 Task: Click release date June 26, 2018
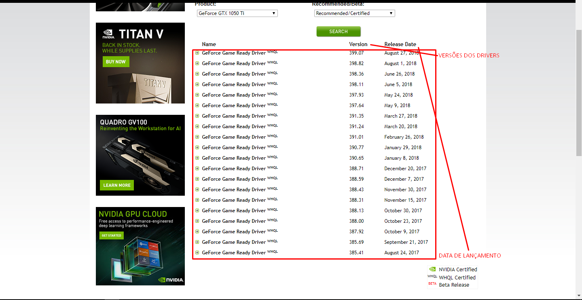click(400, 74)
